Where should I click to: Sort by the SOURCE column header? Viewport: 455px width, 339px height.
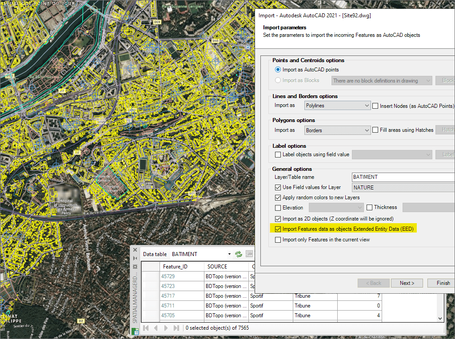pos(226,267)
